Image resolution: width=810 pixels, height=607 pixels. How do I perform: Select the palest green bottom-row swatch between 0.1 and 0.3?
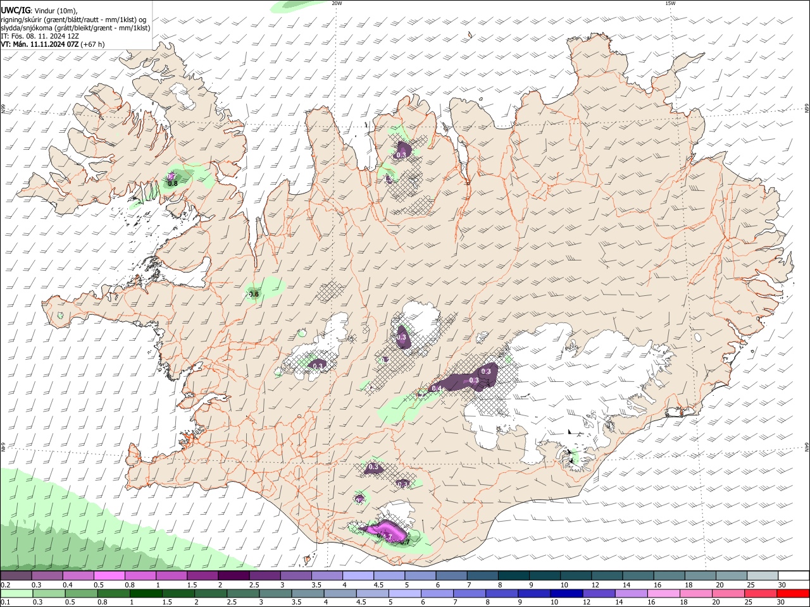pyautogui.click(x=16, y=594)
